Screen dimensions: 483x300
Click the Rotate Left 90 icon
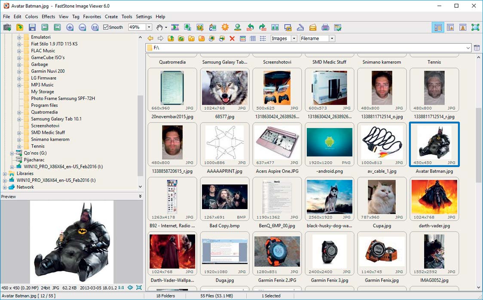[250, 27]
